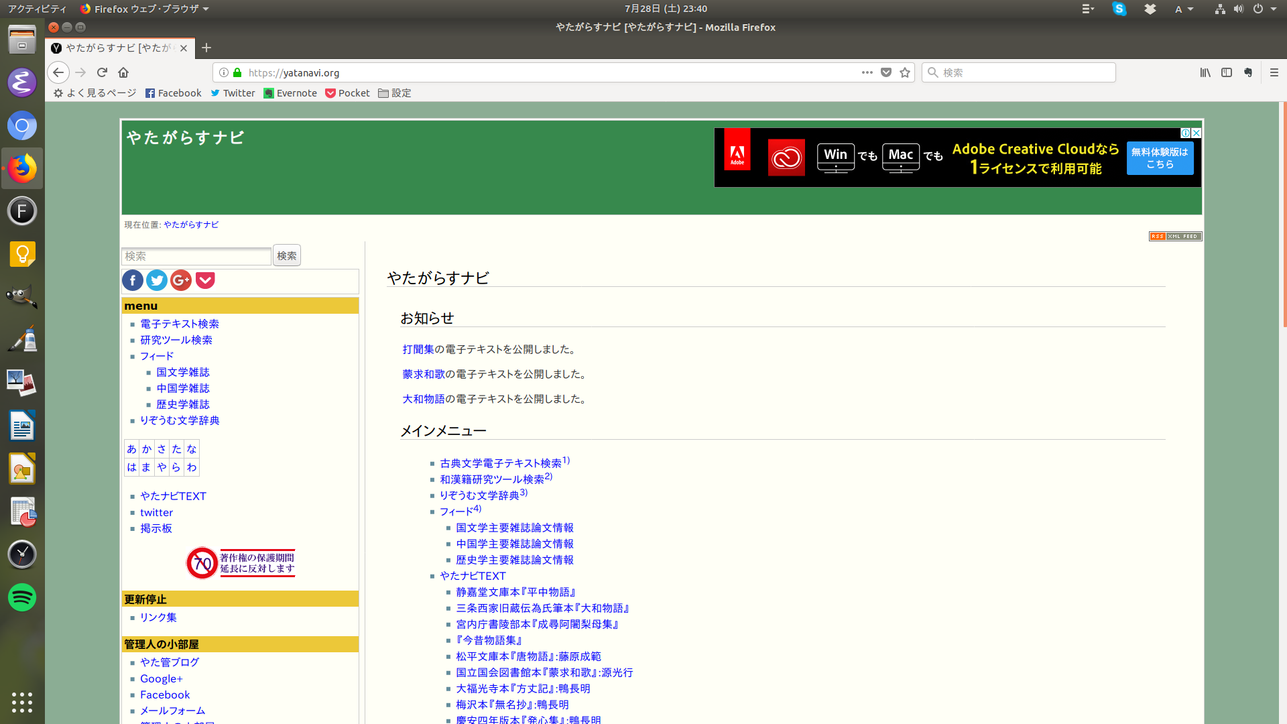Toggle the Firefox sidebar view icon
Screen dimensions: 1287x724
1227,72
